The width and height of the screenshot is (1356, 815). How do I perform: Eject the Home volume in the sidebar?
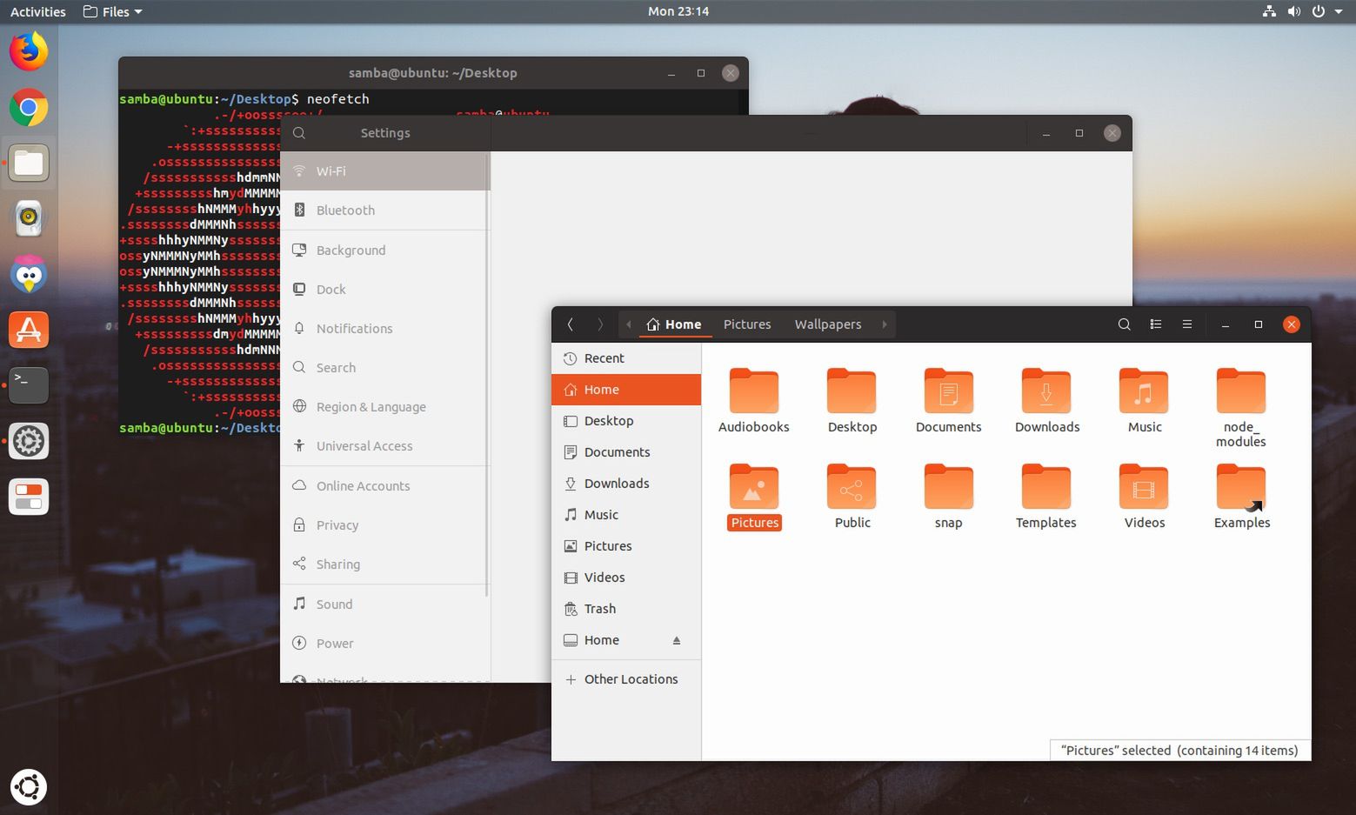[677, 639]
